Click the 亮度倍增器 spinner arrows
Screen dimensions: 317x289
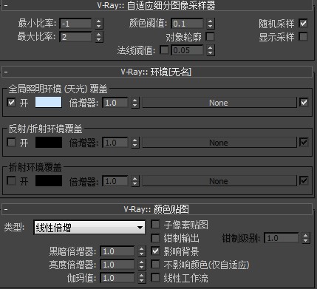(141, 265)
